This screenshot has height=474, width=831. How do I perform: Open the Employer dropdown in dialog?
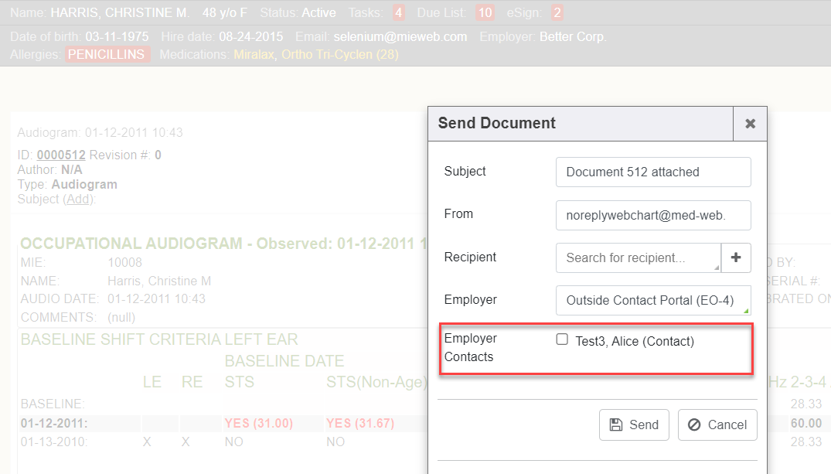(x=653, y=300)
